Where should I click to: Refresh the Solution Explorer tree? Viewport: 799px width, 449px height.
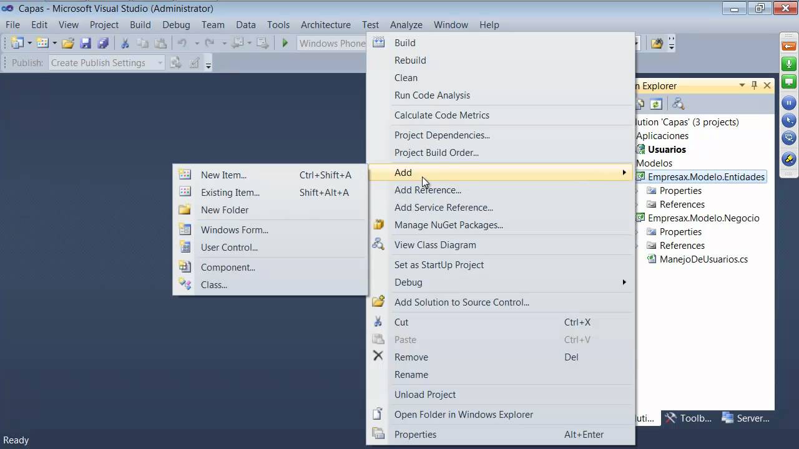click(x=656, y=104)
